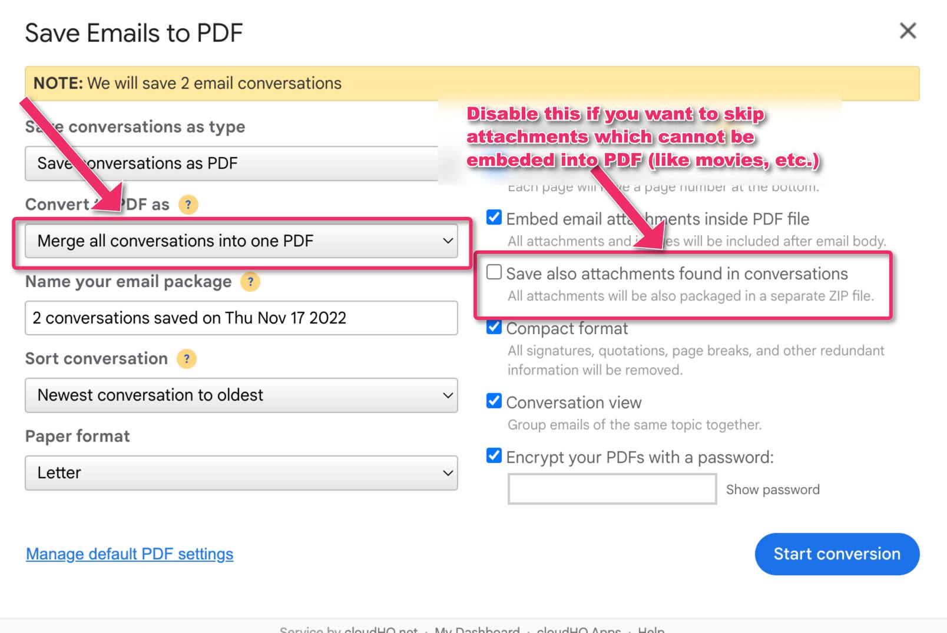The image size is (947, 633).
Task: Toggle Encrypt your PDFs with a password
Action: pos(494,456)
